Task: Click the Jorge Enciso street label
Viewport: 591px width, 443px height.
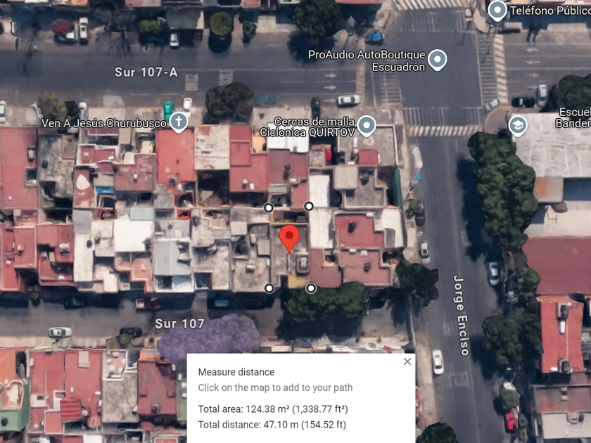Action: click(x=462, y=315)
